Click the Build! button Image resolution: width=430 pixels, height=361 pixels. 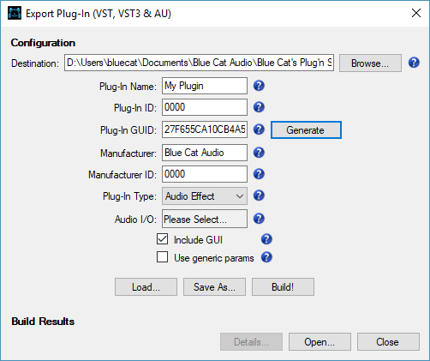(283, 287)
